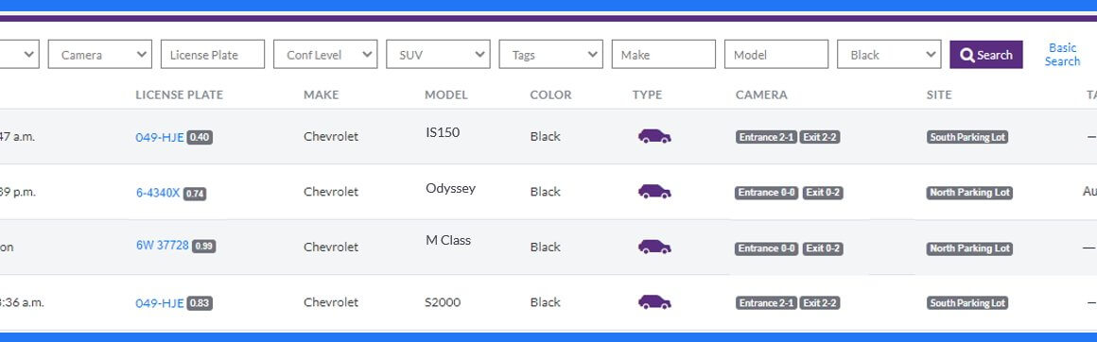1097x342 pixels.
Task: Expand the Conf Level dropdown
Action: click(x=325, y=55)
